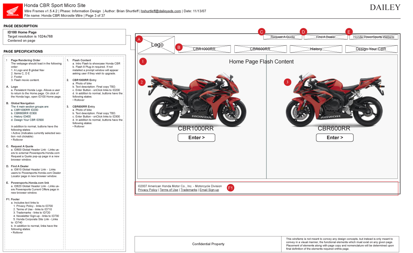Switch to the History navigation tab

316,49
